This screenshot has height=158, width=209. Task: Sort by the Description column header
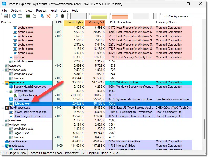coord(136,22)
